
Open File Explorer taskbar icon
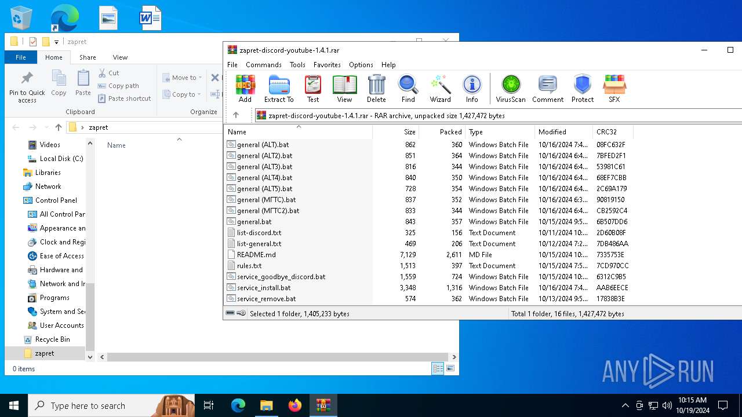(x=266, y=405)
